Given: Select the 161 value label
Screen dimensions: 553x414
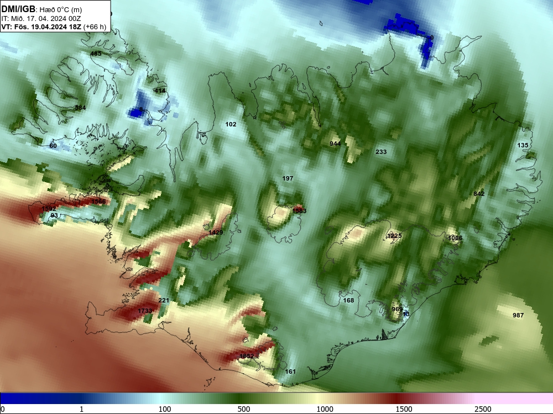Looking at the screenshot, I should (x=290, y=371).
